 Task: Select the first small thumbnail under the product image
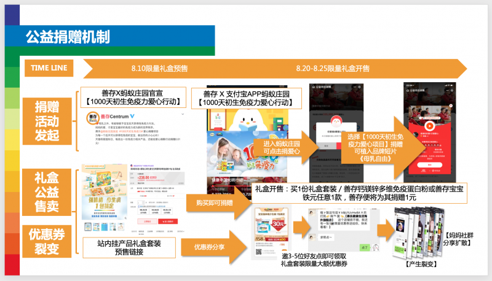point(88,227)
